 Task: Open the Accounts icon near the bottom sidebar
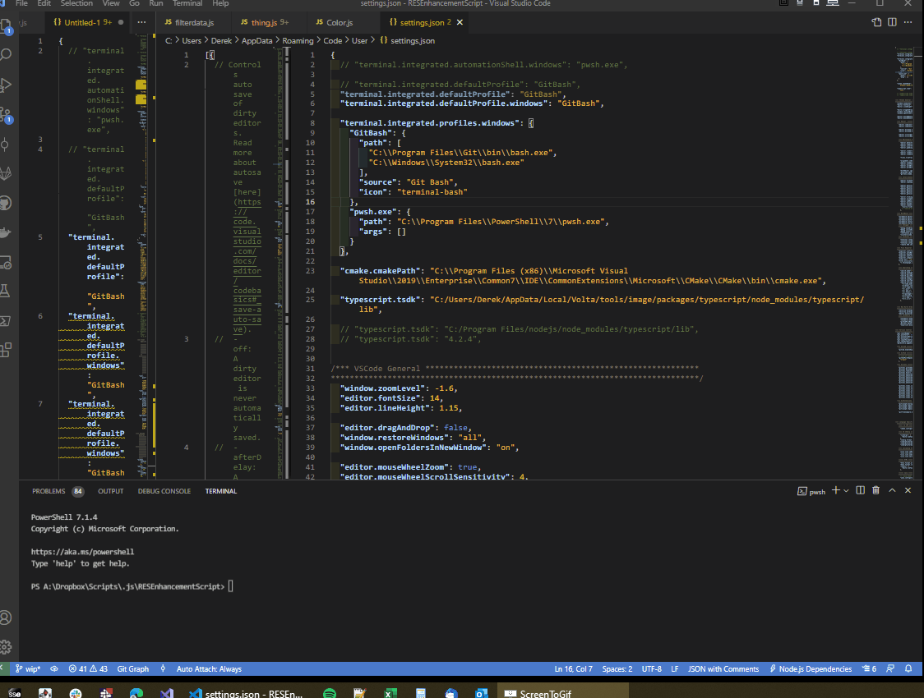(x=8, y=617)
